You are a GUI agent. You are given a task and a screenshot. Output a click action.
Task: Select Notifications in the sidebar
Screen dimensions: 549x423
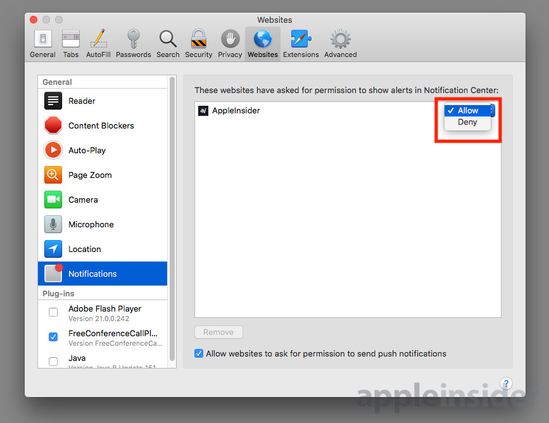pyautogui.click(x=103, y=274)
